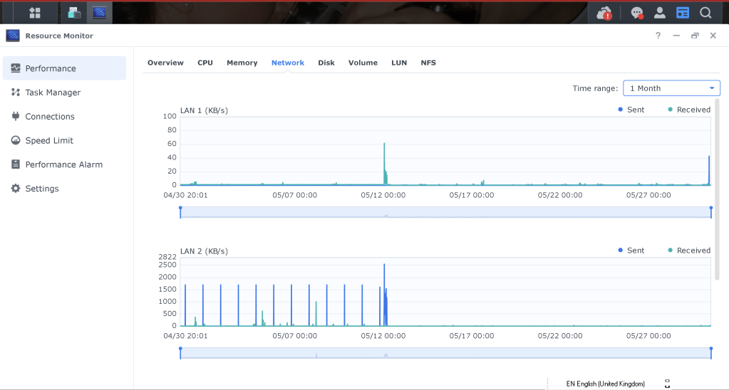
Task: Open the Help question mark button
Action: coord(658,36)
